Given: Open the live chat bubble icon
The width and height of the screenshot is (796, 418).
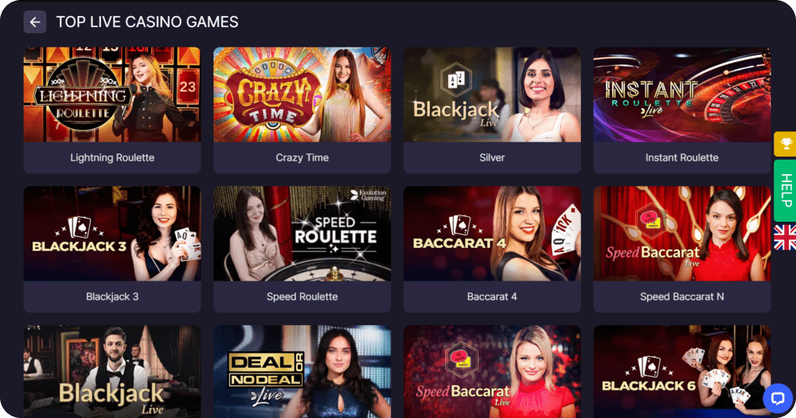Looking at the screenshot, I should pyautogui.click(x=777, y=398).
